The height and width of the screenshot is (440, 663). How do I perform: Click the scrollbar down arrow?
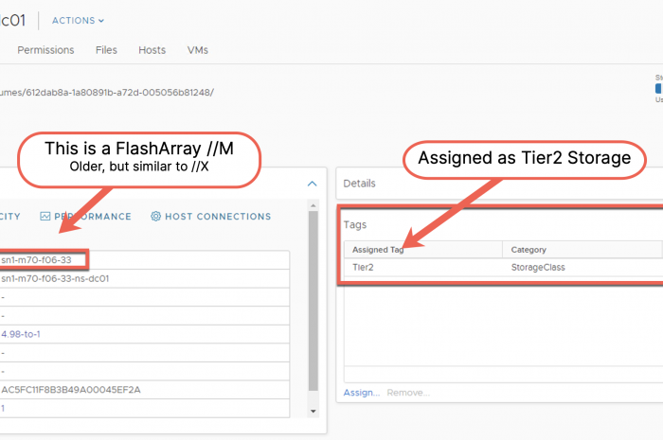click(314, 412)
